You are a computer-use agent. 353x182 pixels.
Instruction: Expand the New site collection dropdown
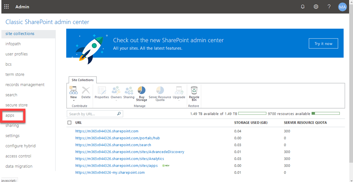[73, 100]
